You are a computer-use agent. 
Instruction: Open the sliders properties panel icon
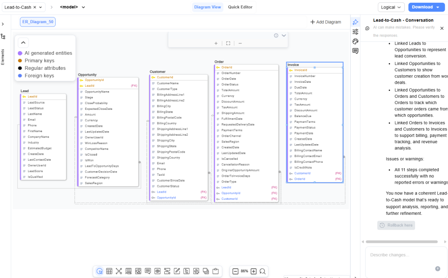(355, 32)
